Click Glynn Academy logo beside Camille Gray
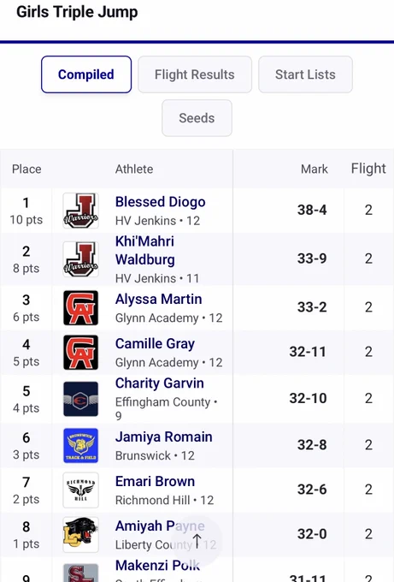 point(81,353)
